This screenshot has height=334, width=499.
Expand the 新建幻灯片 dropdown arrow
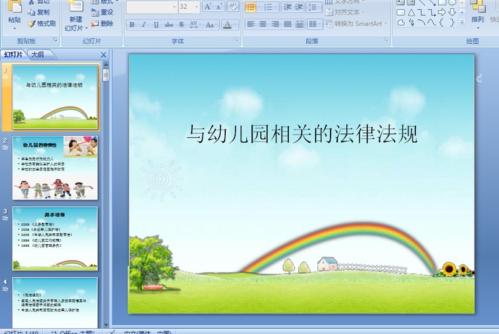pos(86,28)
